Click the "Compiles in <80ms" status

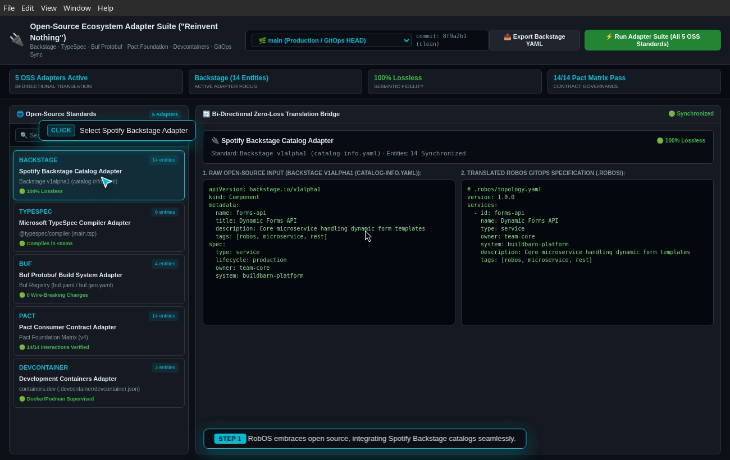pos(46,243)
